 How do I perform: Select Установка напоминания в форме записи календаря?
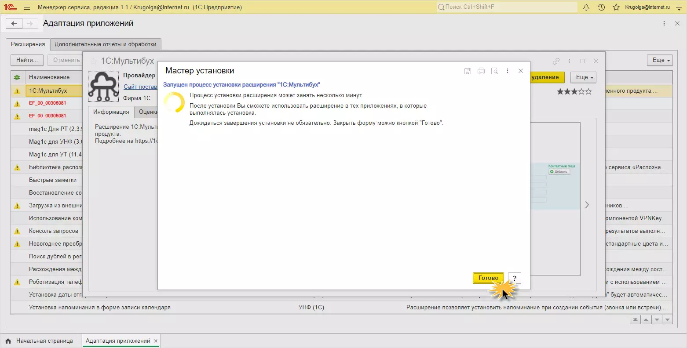click(x=100, y=308)
